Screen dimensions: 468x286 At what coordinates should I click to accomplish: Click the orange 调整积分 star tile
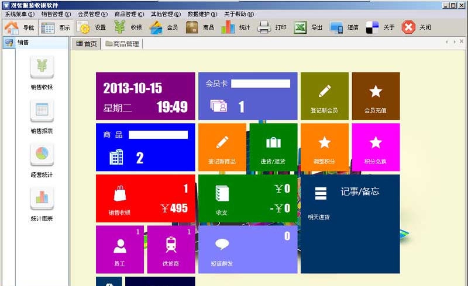[325, 147]
